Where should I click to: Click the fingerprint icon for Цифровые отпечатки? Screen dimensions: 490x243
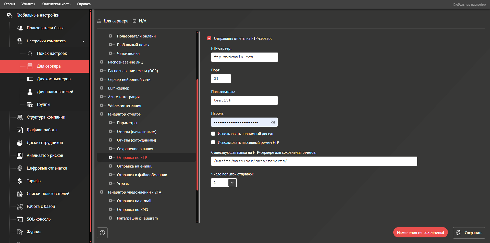click(x=20, y=168)
